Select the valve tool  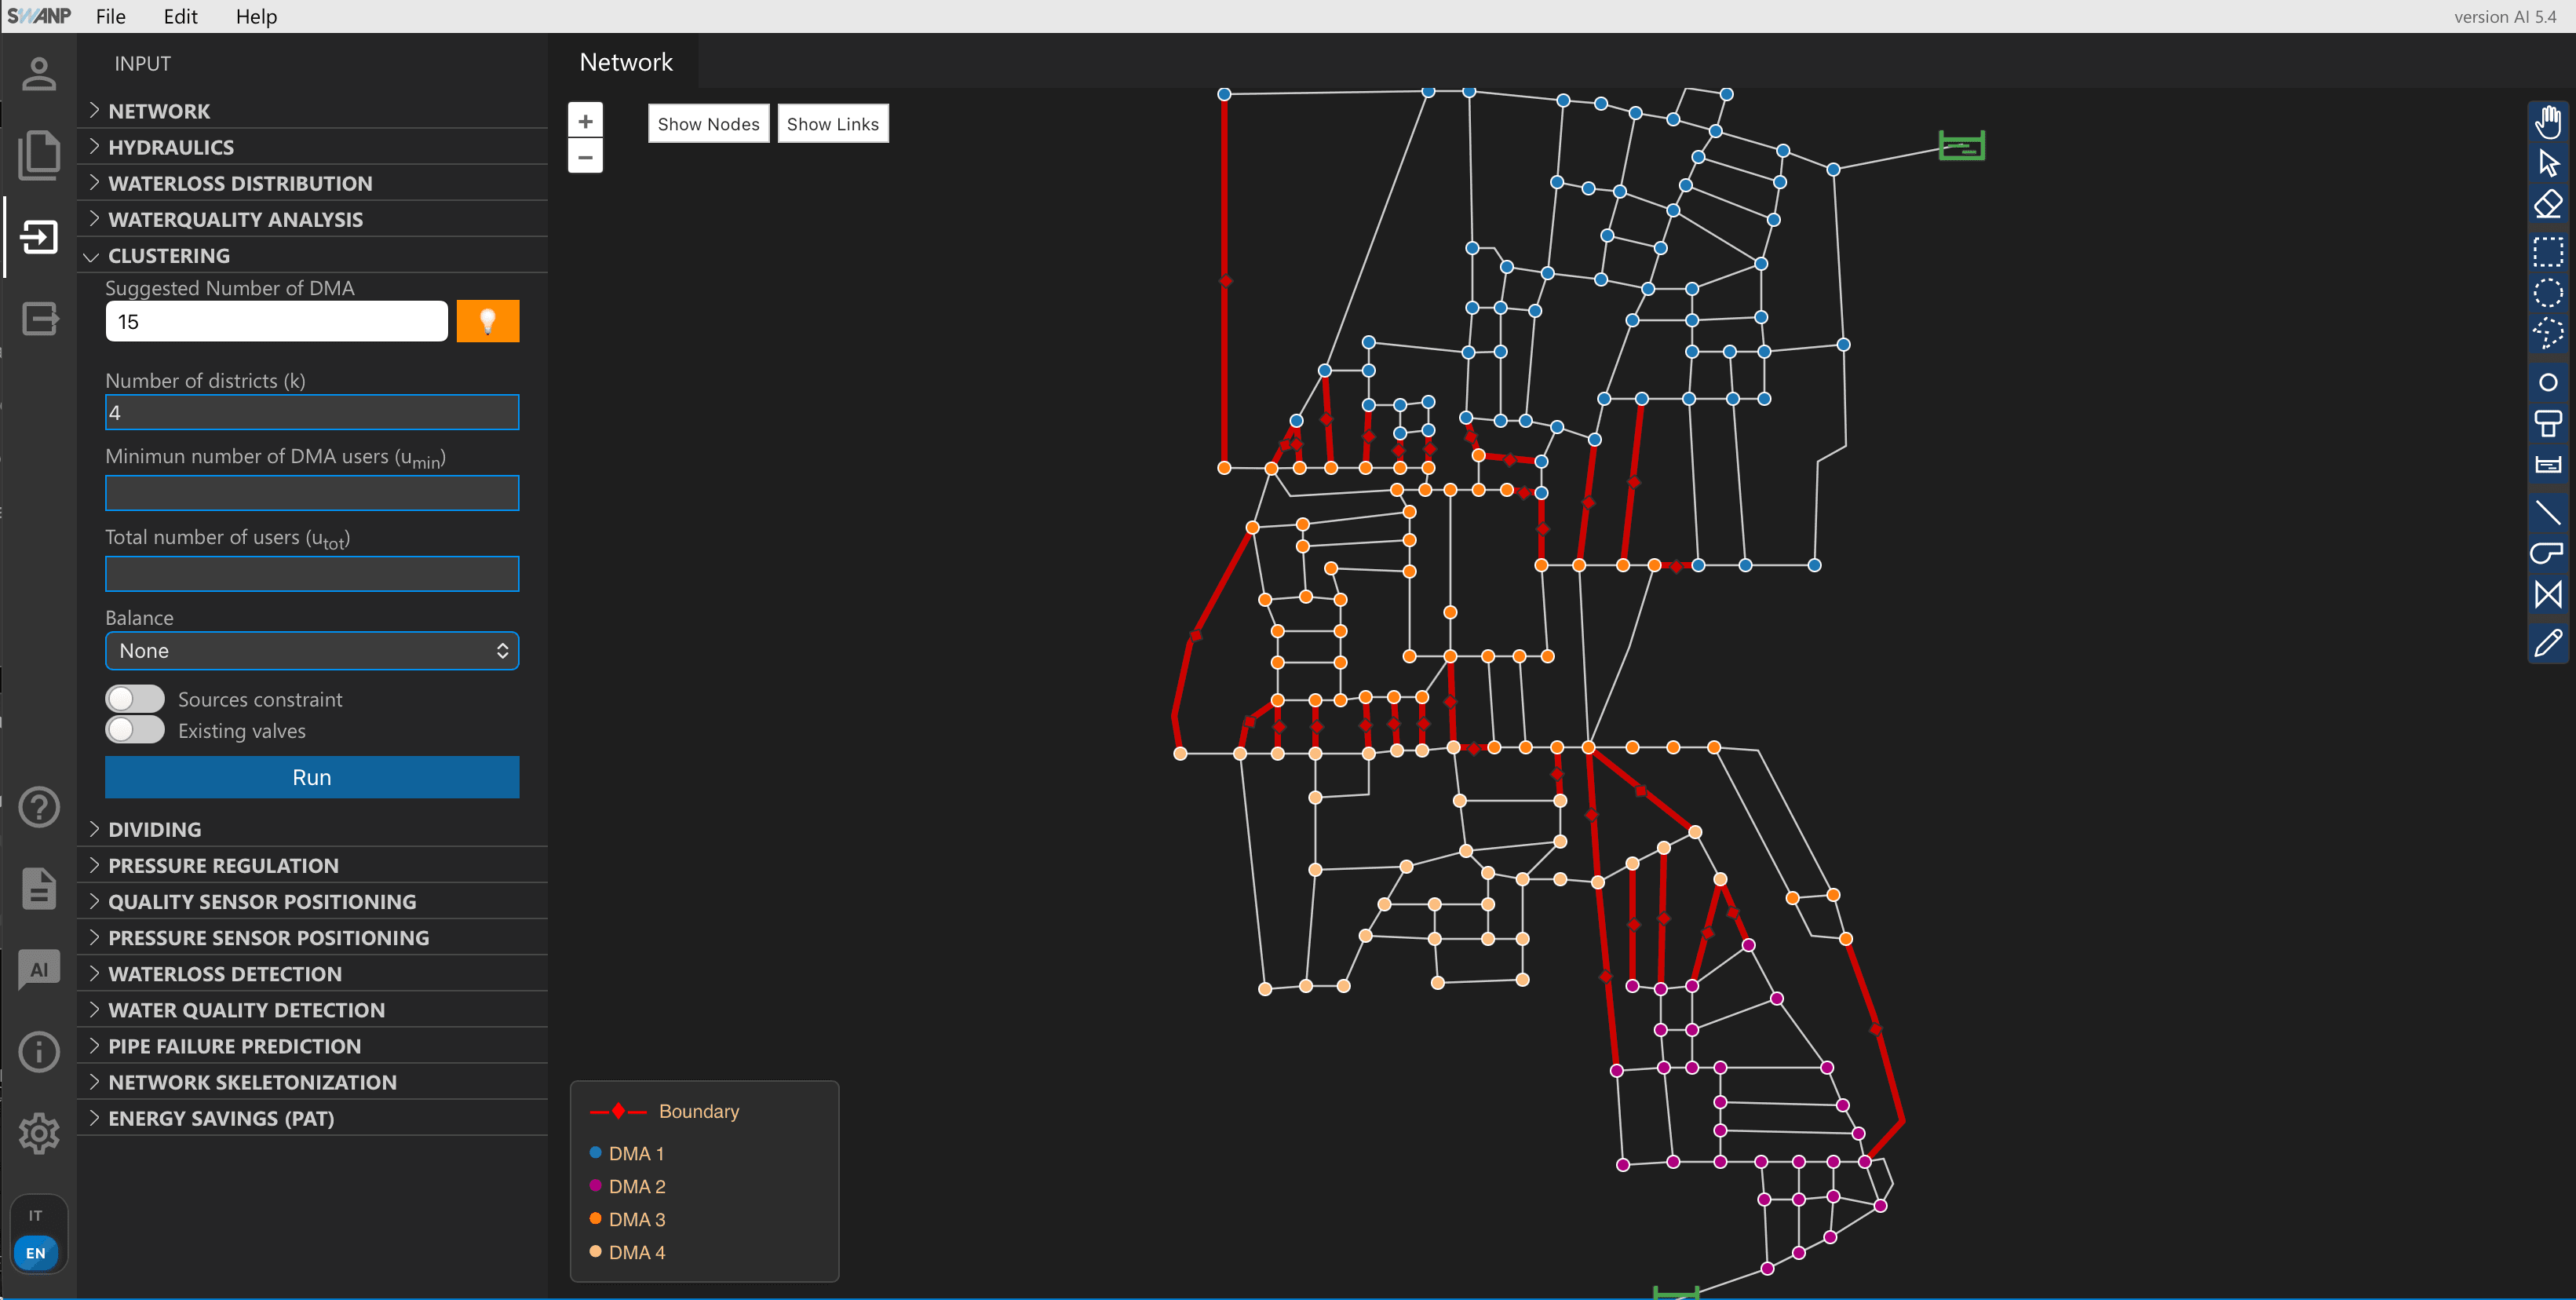point(2547,594)
